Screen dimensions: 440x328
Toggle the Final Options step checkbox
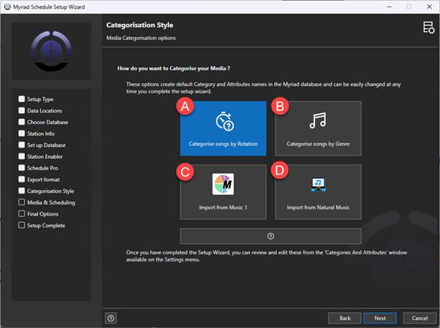(x=22, y=213)
